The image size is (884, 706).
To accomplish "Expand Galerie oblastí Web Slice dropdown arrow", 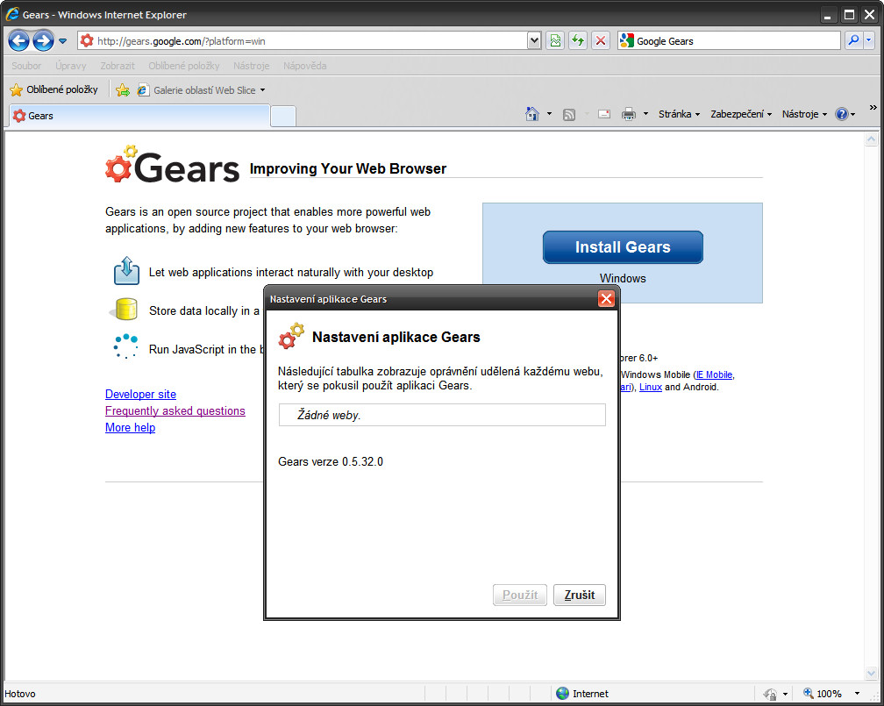I will point(263,90).
